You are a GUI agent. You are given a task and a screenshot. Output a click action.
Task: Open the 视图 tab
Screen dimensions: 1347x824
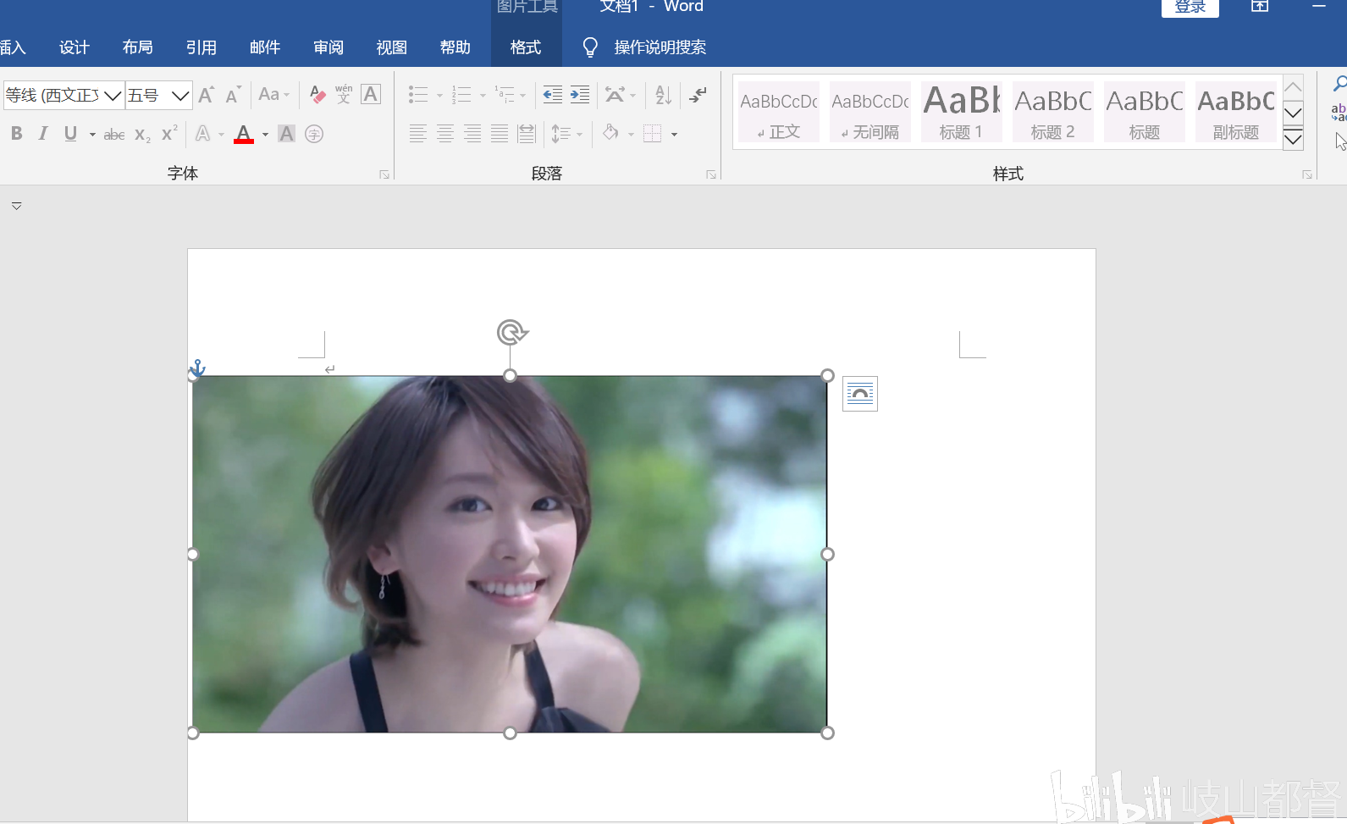tap(392, 47)
